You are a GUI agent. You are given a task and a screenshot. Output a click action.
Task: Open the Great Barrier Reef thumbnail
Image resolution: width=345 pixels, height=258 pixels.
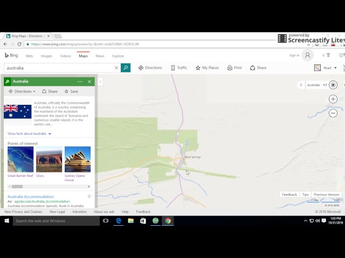(x=20, y=159)
